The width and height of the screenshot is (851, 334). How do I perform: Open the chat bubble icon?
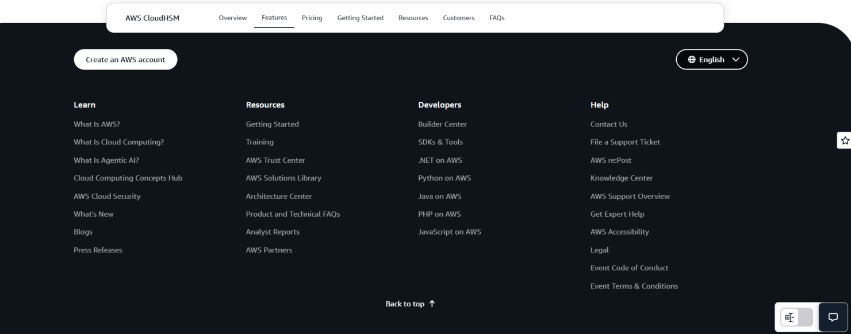(x=833, y=317)
